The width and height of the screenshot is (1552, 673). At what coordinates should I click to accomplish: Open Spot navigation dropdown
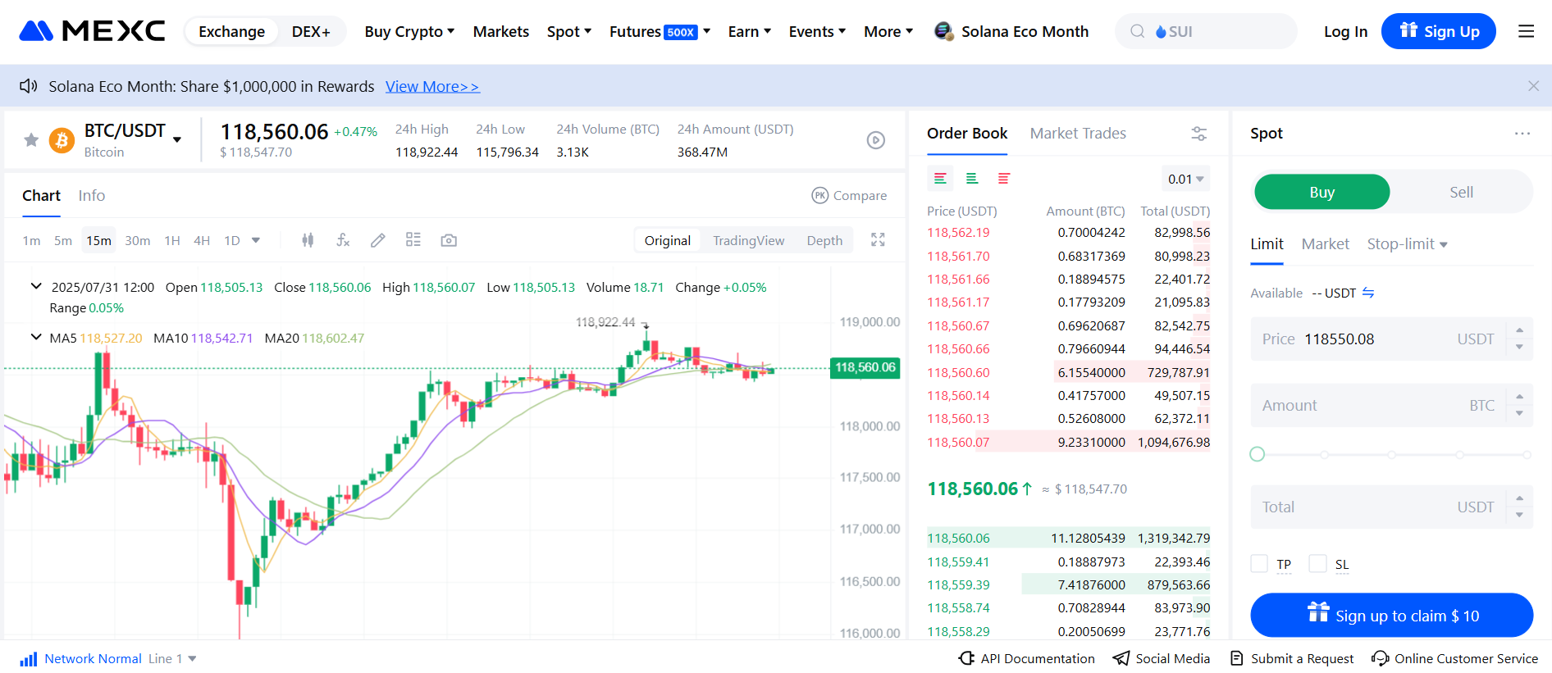[569, 31]
